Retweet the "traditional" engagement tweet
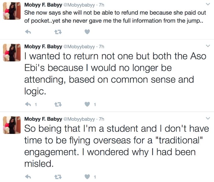This screenshot has width=214, height=182. [x=58, y=177]
